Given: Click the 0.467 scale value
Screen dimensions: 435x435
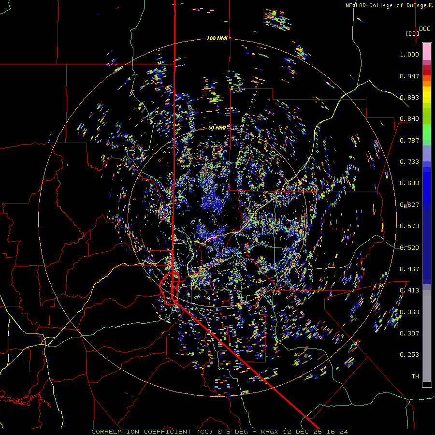Looking at the screenshot, I should (x=409, y=269).
